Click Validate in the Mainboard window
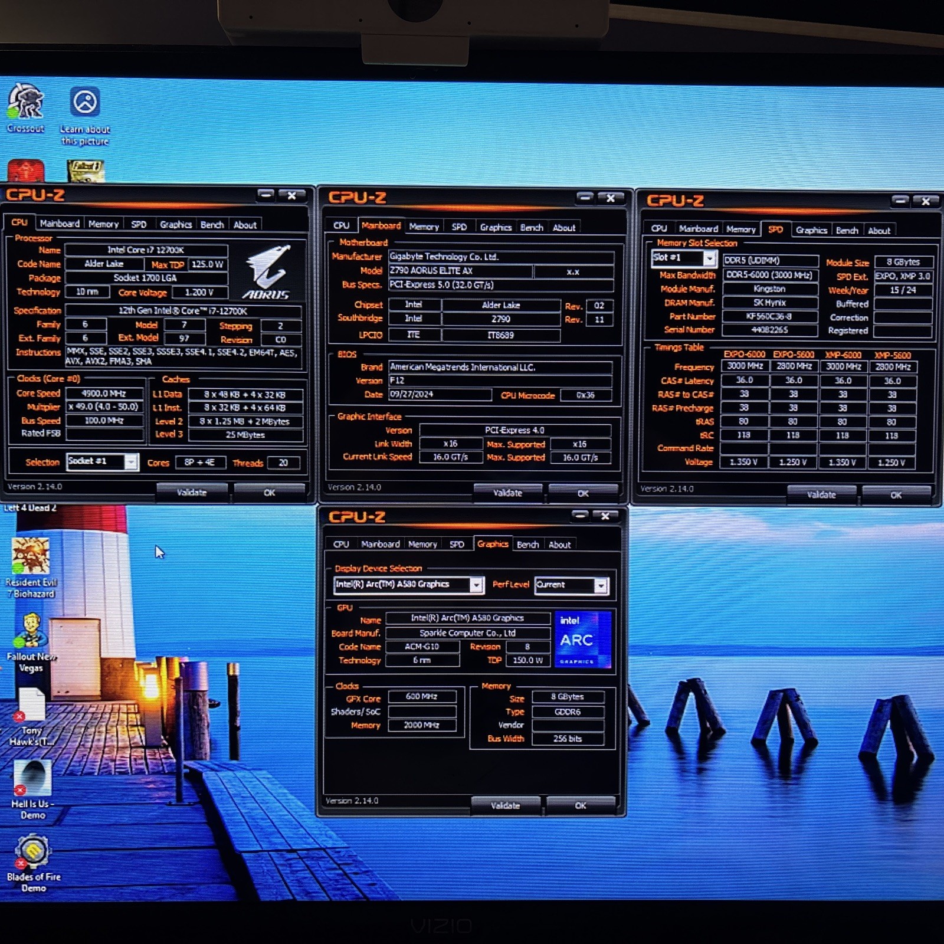Screen dimensions: 944x944 tap(507, 493)
